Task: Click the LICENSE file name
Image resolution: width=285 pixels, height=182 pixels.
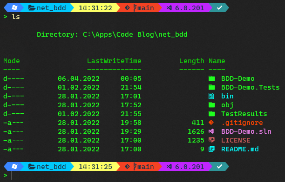Action: [x=236, y=140]
